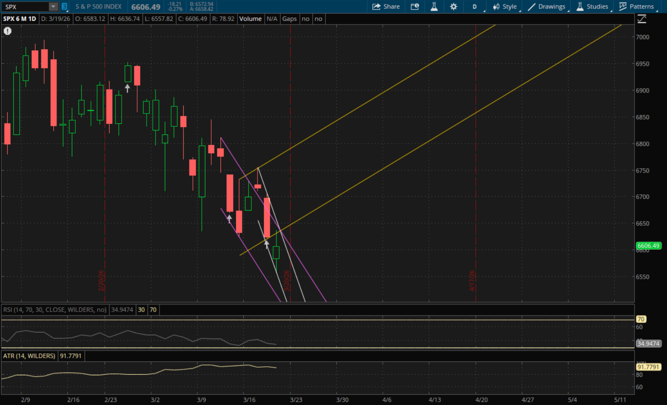
Task: Click the RSI study title label
Action: click(x=55, y=310)
